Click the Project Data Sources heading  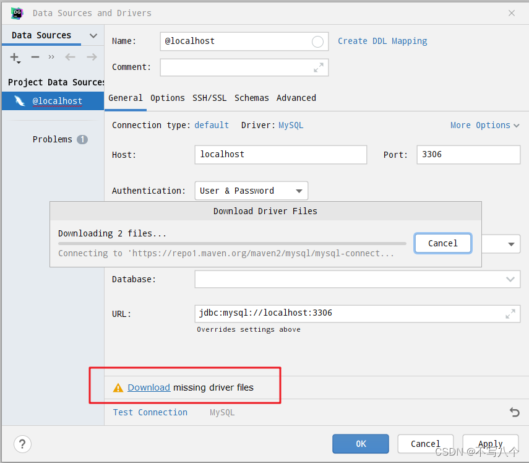(56, 82)
